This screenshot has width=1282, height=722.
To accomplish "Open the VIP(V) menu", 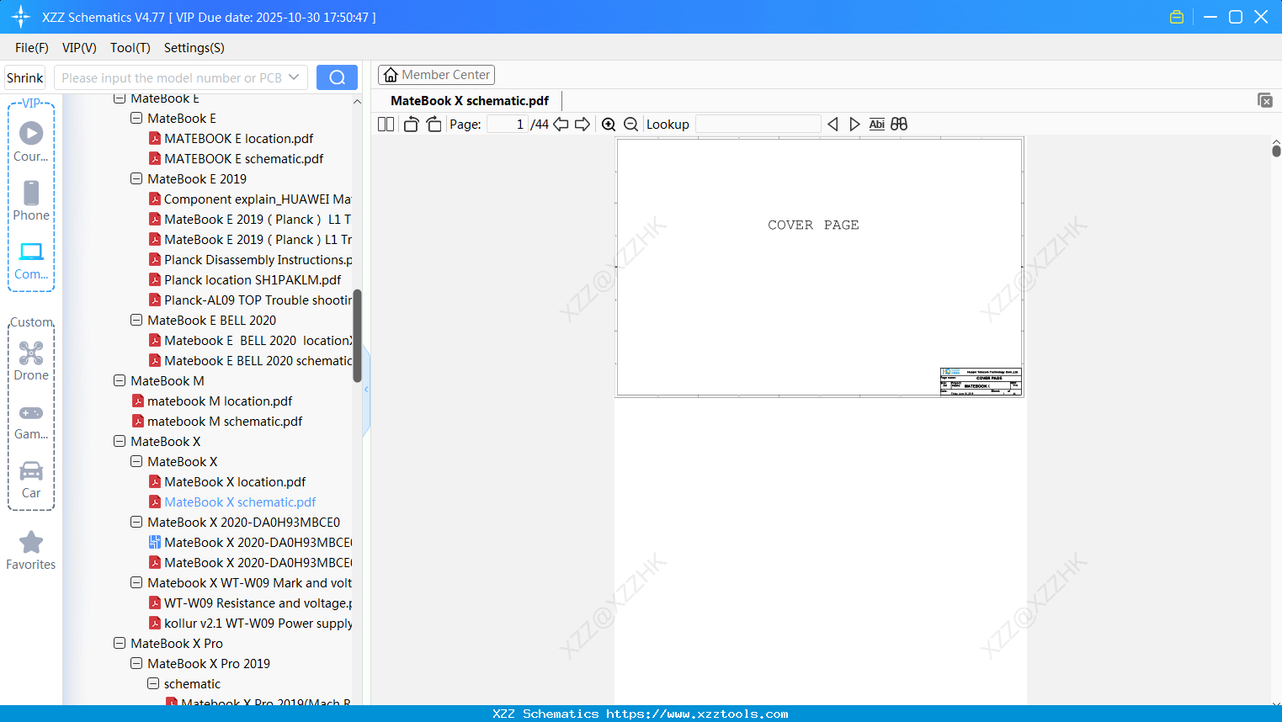I will (79, 47).
